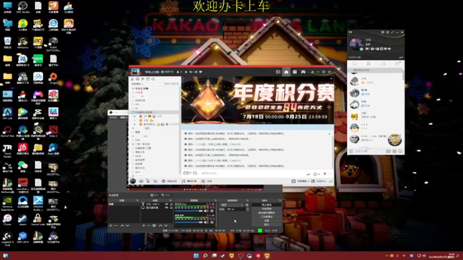The width and height of the screenshot is (463, 260).
Task: Open source properties gear in OBS sources toolbar
Action: point(154,225)
